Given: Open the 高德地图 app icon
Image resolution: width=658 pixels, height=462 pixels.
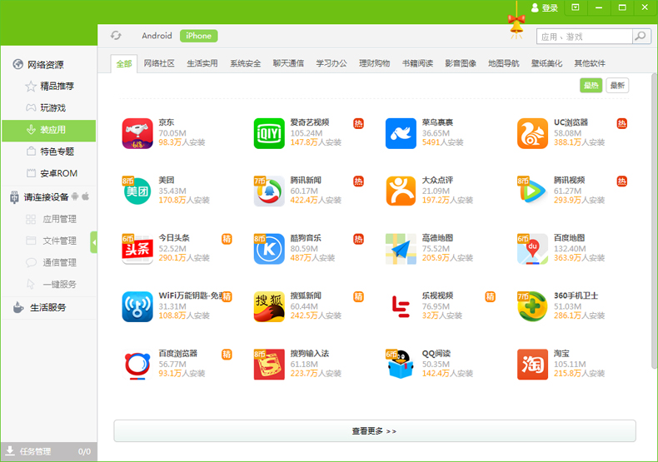Looking at the screenshot, I should (401, 249).
